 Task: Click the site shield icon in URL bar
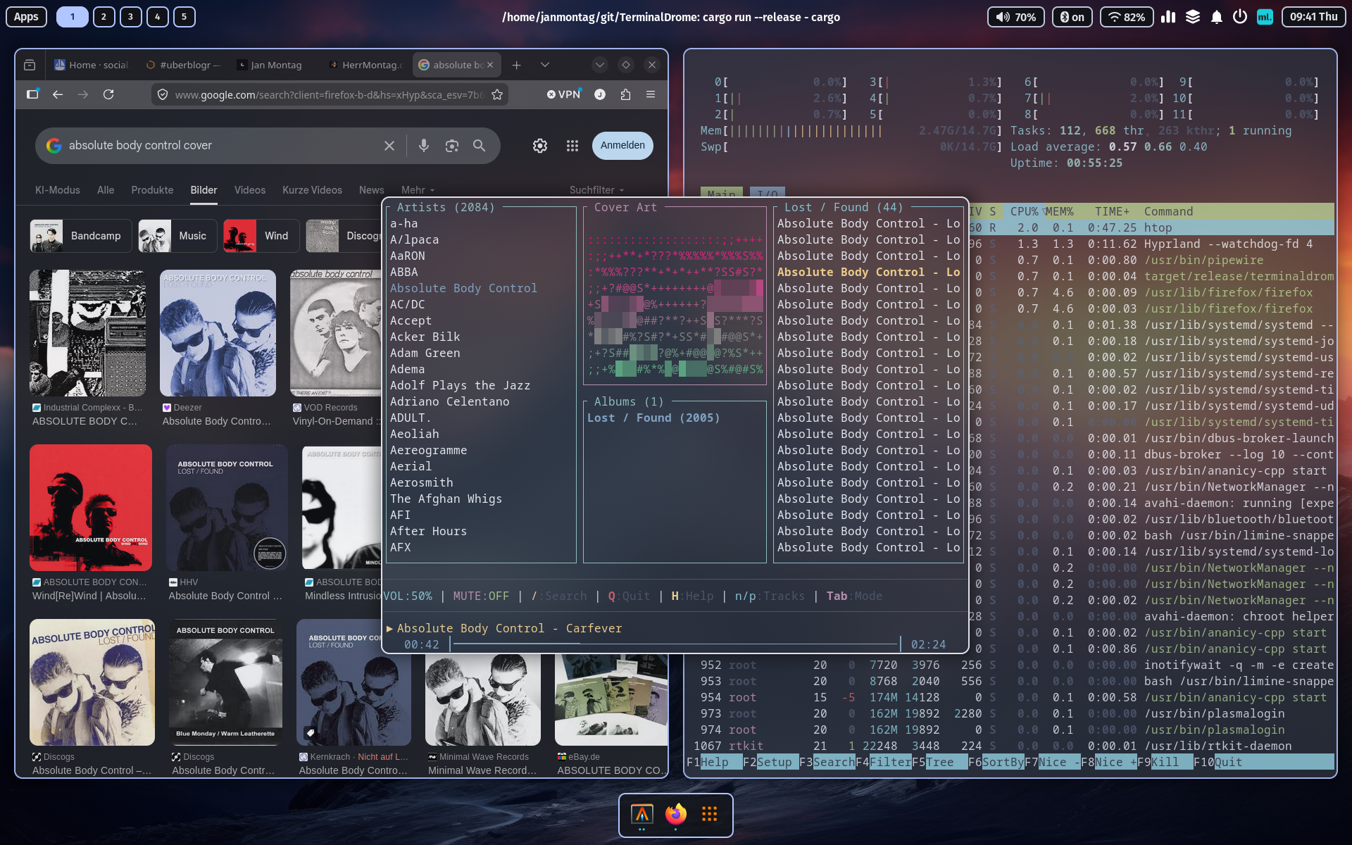163,94
